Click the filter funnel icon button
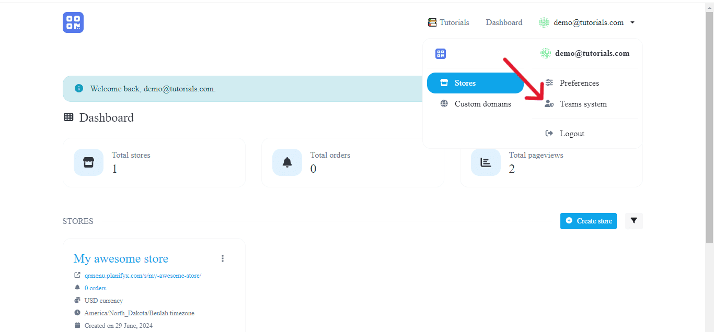 click(634, 221)
